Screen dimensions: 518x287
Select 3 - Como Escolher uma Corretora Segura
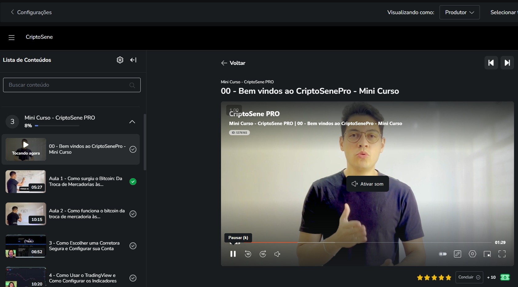coord(84,246)
